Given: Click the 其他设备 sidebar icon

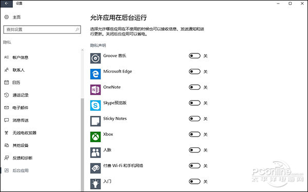Looking at the screenshot, I should [7, 145].
